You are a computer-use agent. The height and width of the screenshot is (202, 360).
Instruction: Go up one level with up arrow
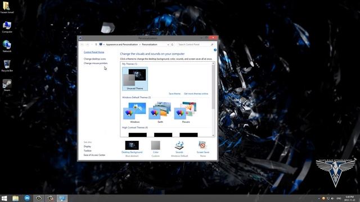click(x=96, y=44)
